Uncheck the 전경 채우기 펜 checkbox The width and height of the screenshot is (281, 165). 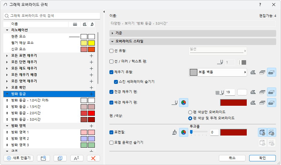(111, 92)
